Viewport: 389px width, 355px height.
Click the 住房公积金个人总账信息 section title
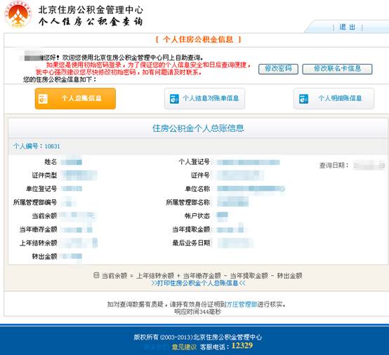[198, 128]
